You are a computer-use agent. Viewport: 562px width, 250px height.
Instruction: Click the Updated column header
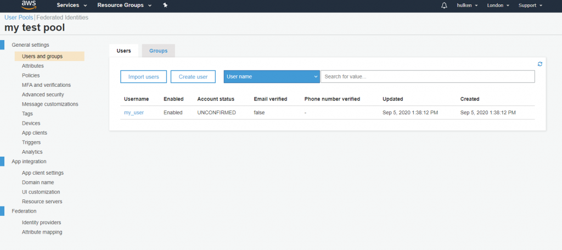click(393, 99)
